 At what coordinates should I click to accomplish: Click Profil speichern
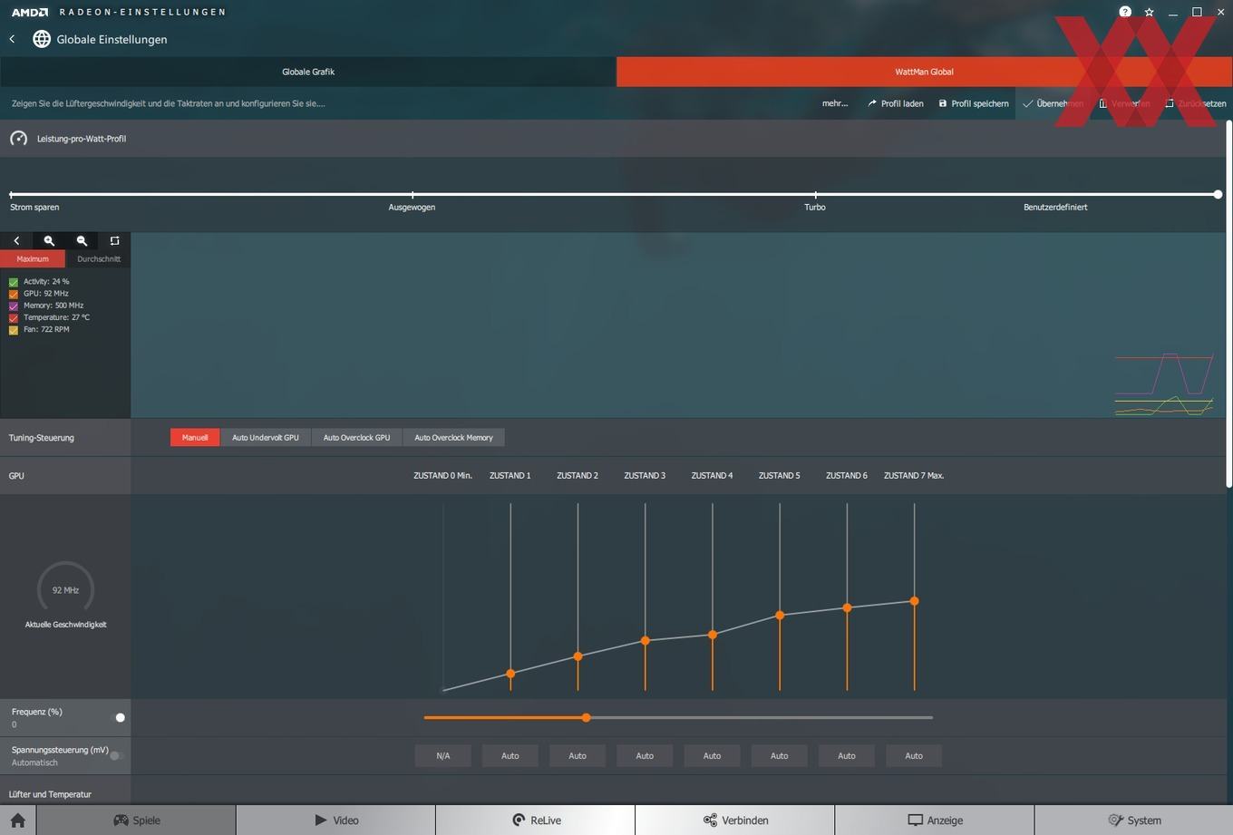coord(974,103)
